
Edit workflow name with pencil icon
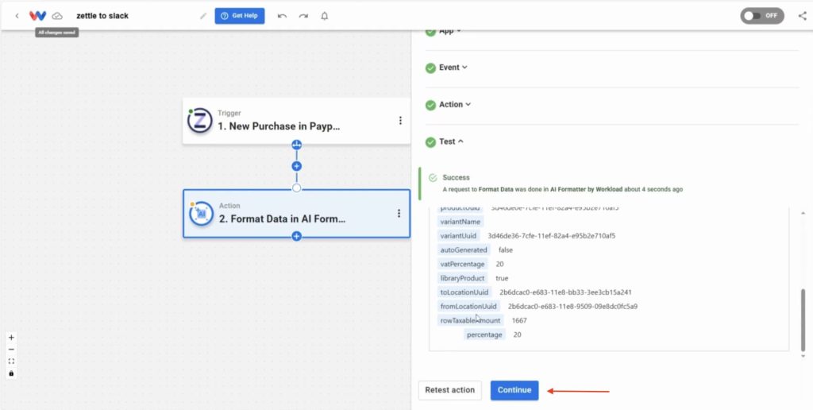(203, 16)
